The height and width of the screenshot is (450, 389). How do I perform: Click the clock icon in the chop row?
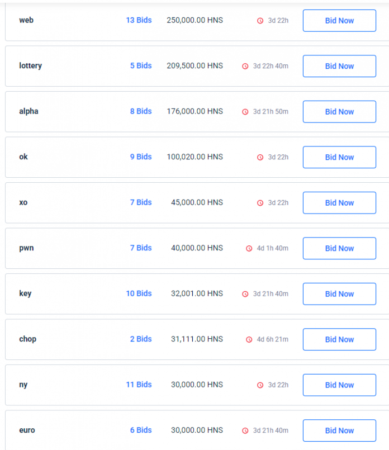click(x=249, y=339)
